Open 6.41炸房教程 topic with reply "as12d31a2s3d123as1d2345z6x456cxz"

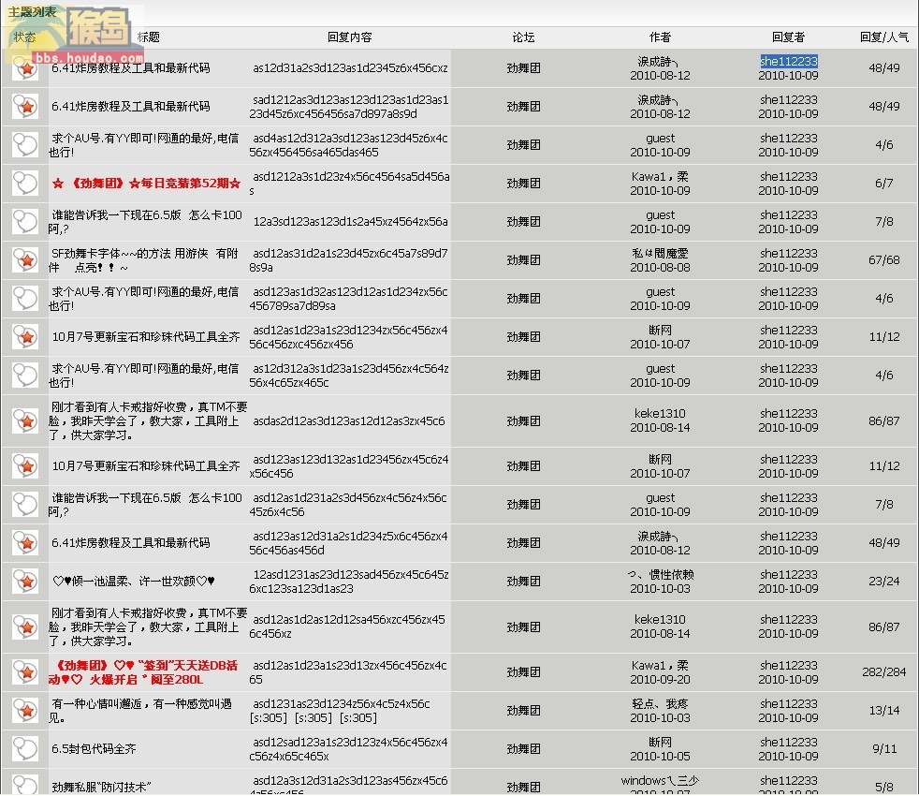click(x=131, y=68)
